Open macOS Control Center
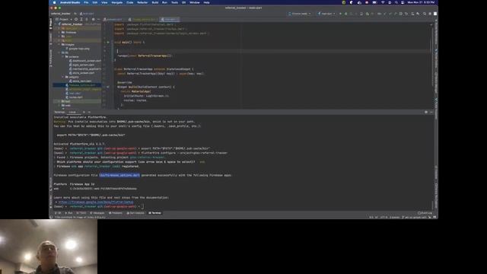Viewport: 487px width, 274px height. point(403,2)
